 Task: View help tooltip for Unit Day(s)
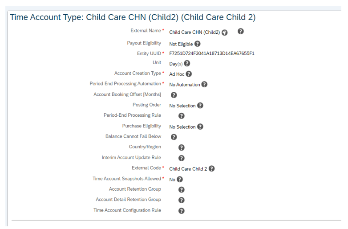click(187, 64)
